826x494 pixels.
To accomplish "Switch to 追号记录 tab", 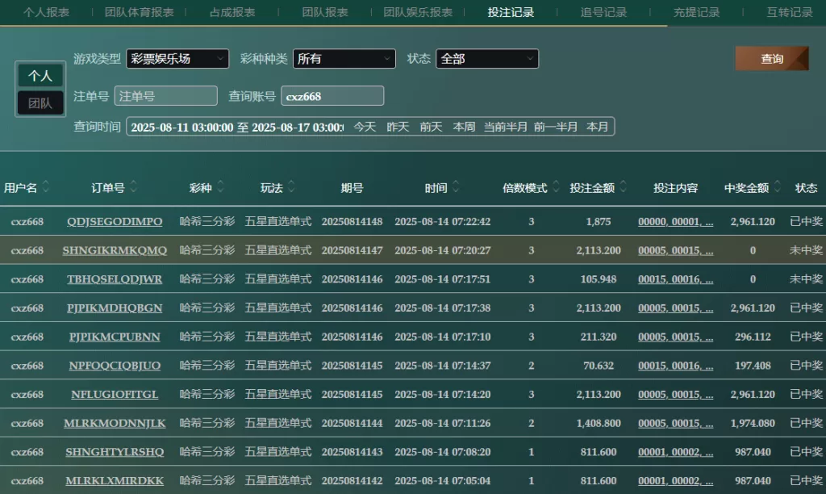I will [603, 12].
